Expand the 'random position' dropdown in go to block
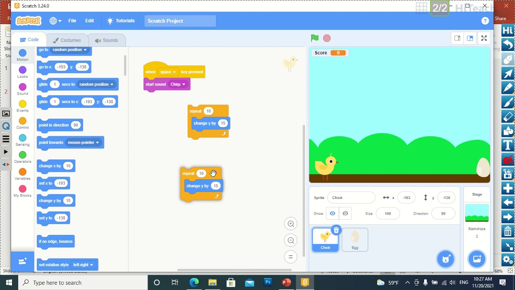The width and height of the screenshot is (515, 290). click(70, 50)
